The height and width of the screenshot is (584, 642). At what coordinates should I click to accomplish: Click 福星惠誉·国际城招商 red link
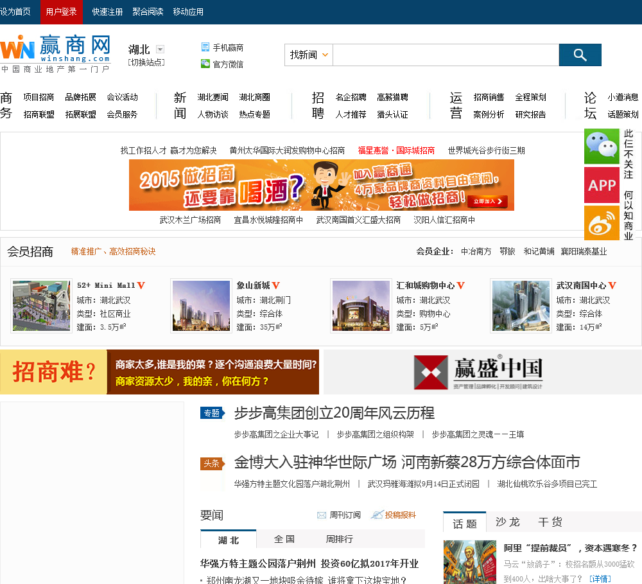click(x=396, y=150)
